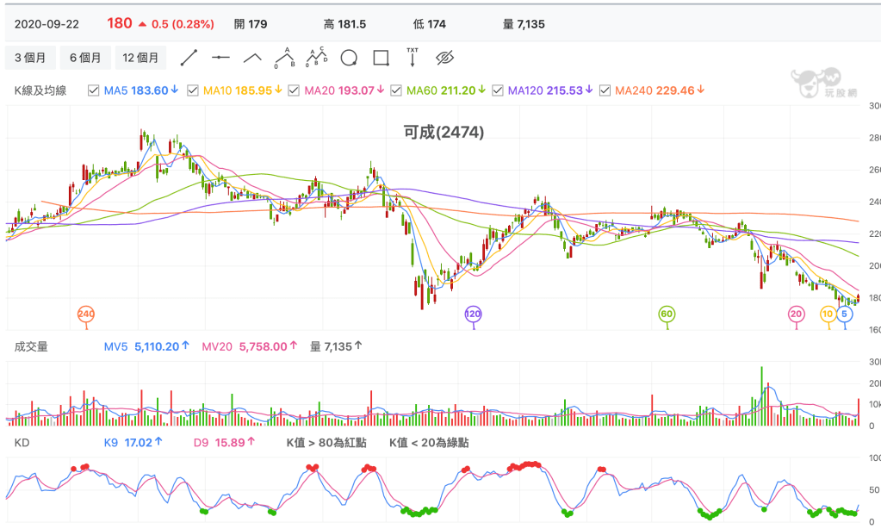
Task: Choose the 0-A-B wave pattern tool
Action: tap(285, 58)
